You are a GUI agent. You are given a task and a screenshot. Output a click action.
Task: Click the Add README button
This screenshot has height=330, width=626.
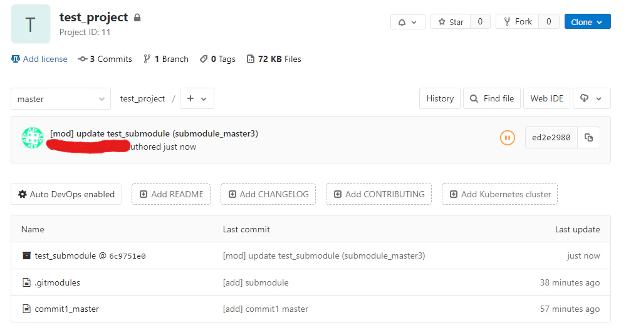pyautogui.click(x=171, y=194)
